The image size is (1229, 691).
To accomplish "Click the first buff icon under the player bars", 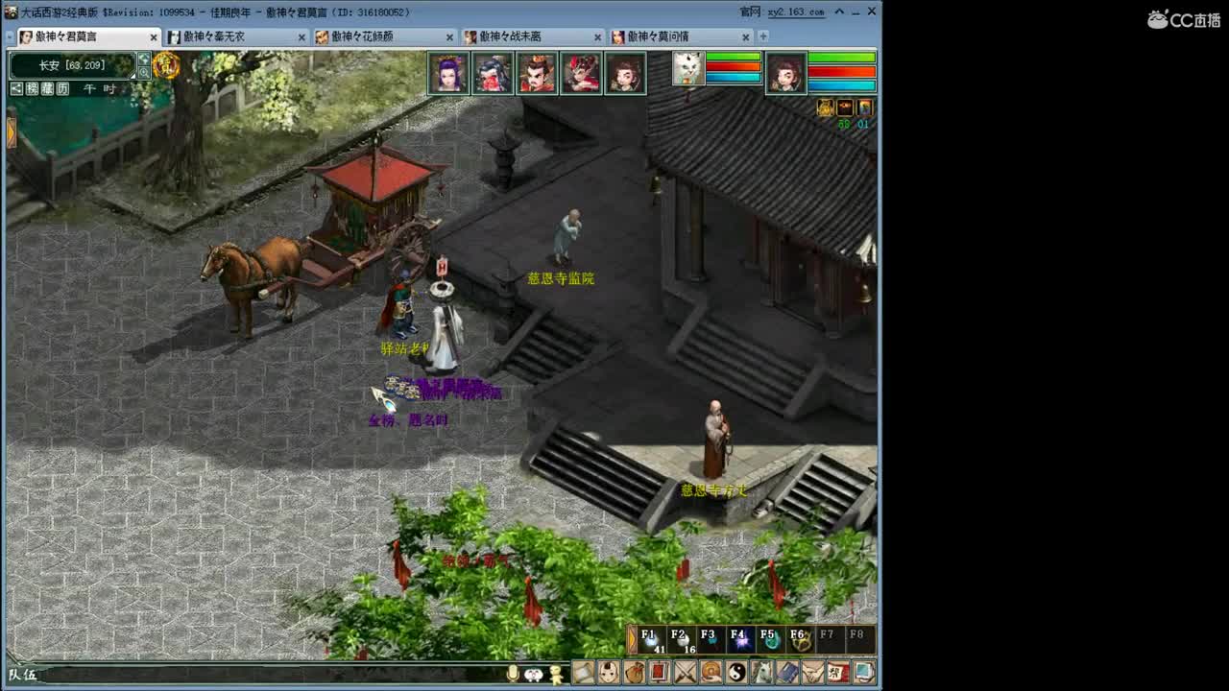I will click(x=826, y=107).
